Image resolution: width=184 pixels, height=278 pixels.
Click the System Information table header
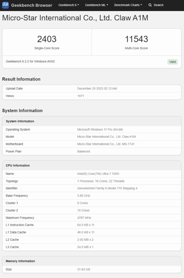(x=20, y=121)
